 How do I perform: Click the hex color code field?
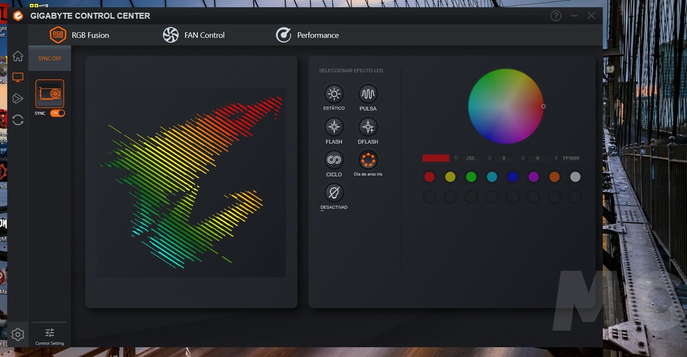tap(571, 159)
